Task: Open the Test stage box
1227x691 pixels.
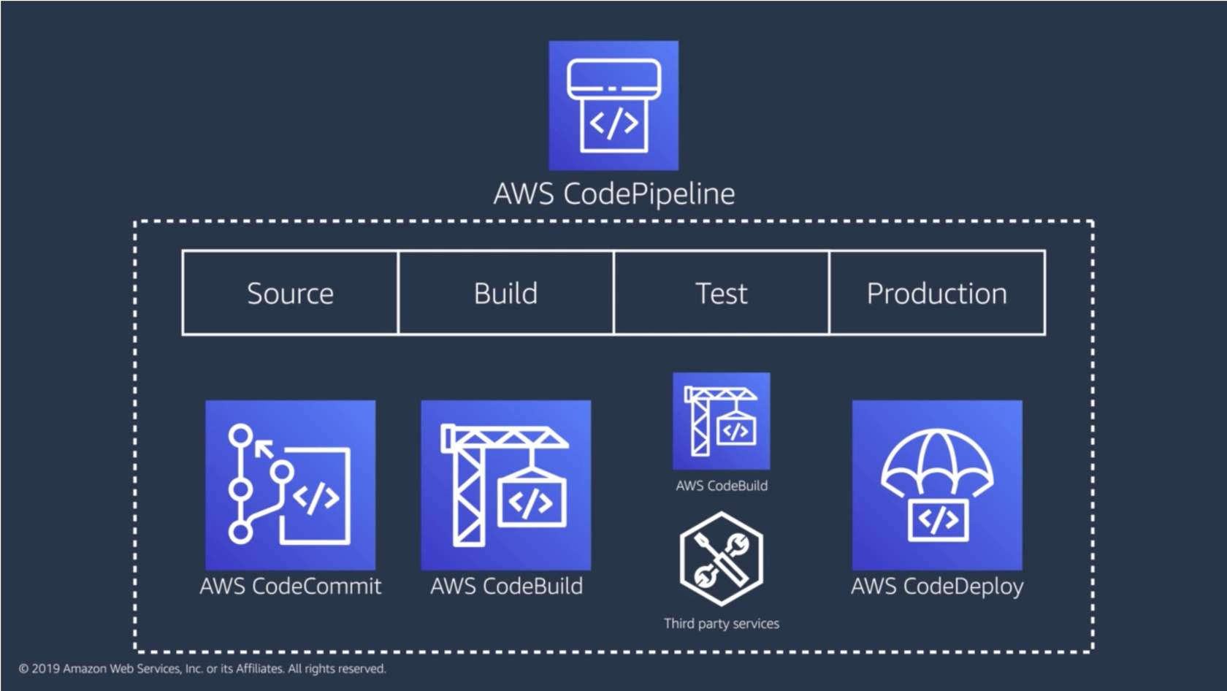Action: [x=721, y=293]
